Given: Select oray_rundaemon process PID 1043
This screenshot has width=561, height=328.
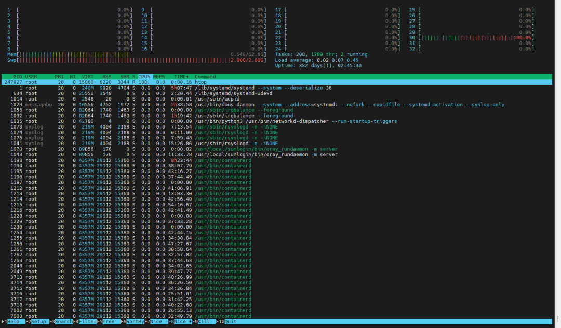Looking at the screenshot, I should (276, 154).
